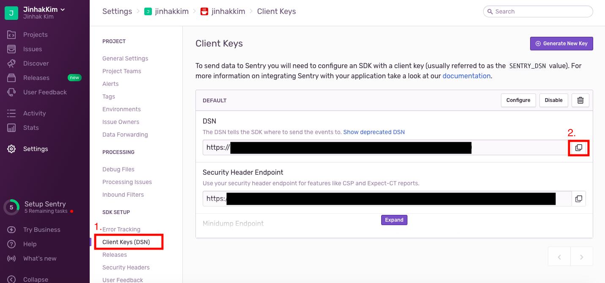Click Configure for the default key
Image resolution: width=605 pixels, height=283 pixels.
[x=518, y=100]
